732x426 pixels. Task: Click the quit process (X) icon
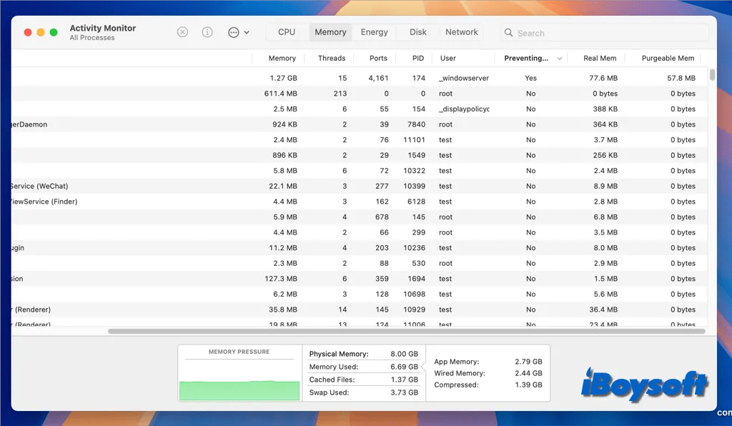point(182,32)
